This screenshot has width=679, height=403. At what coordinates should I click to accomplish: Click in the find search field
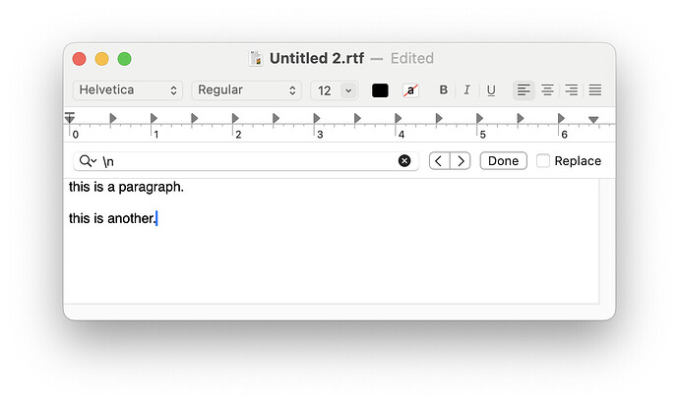pos(246,161)
